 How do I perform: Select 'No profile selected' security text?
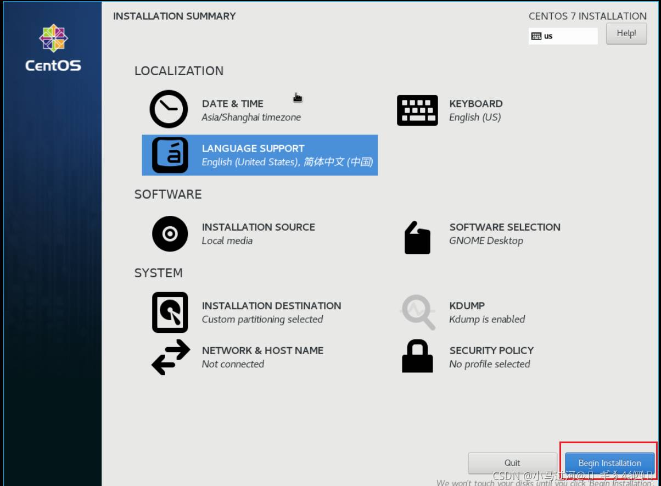click(x=489, y=364)
